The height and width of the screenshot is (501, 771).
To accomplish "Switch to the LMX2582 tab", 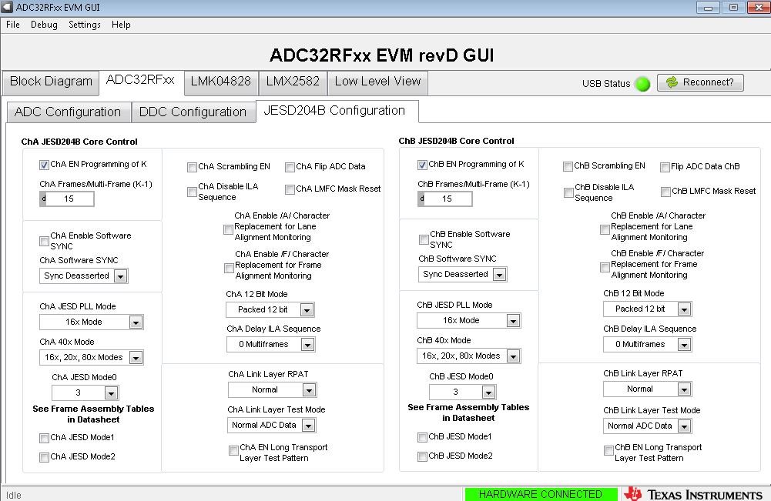I will click(293, 82).
